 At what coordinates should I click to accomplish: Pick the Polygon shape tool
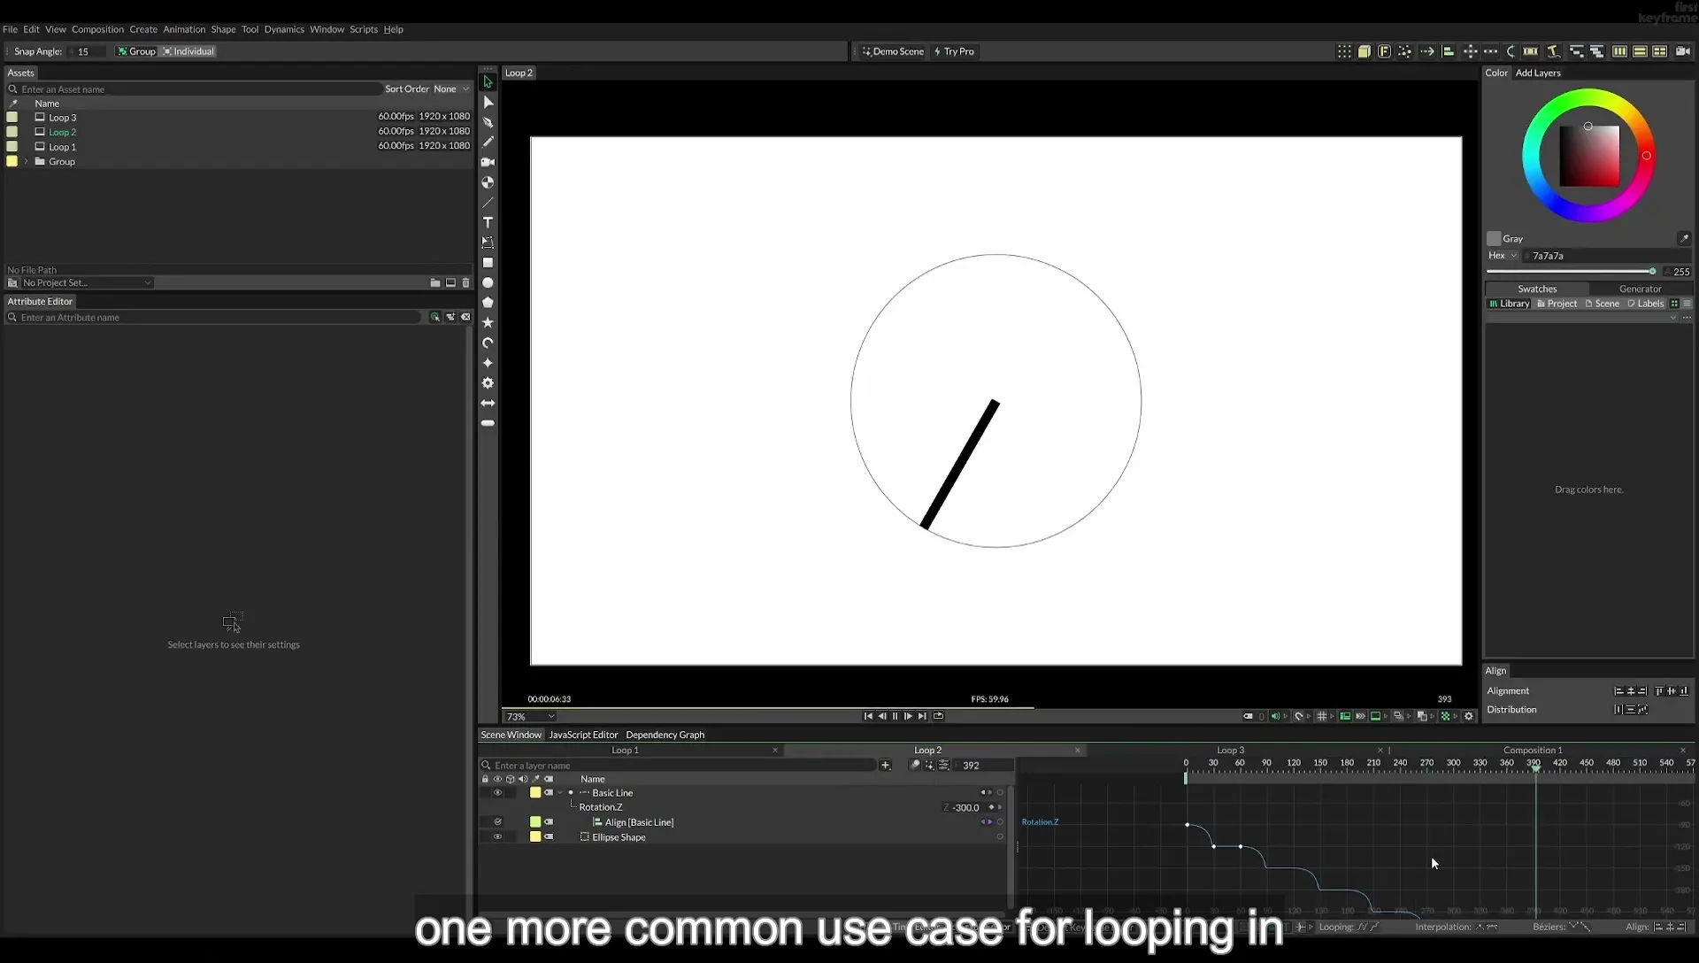click(x=488, y=303)
